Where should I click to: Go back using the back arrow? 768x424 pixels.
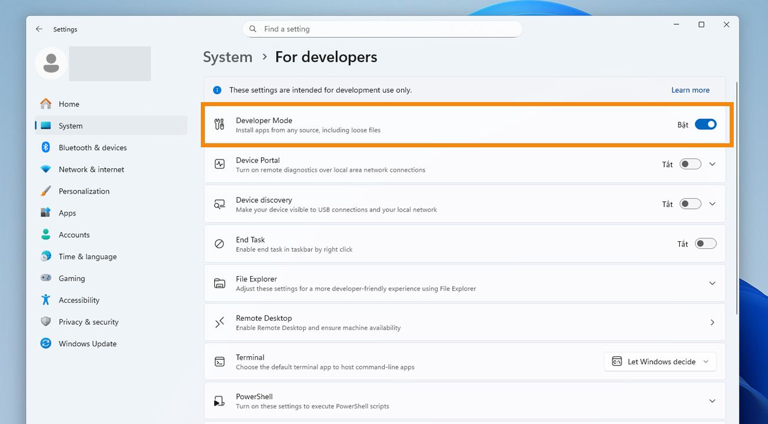[39, 29]
